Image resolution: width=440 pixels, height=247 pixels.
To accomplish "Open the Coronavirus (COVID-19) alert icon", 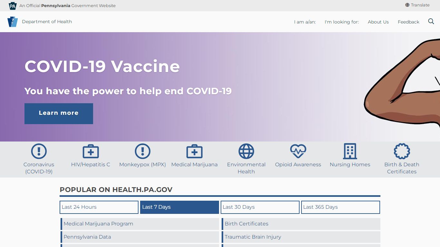I will click(x=39, y=151).
